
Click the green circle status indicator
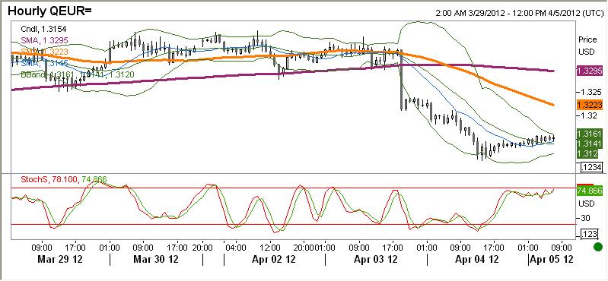point(598,247)
